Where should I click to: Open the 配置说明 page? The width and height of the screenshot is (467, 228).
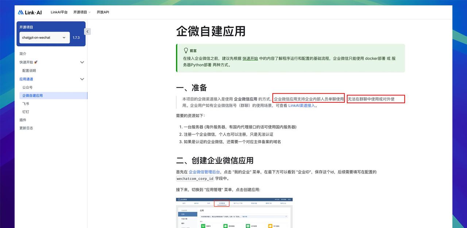point(29,71)
